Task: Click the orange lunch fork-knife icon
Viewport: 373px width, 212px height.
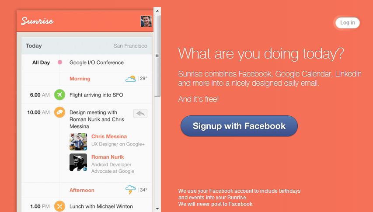Action: 60,206
